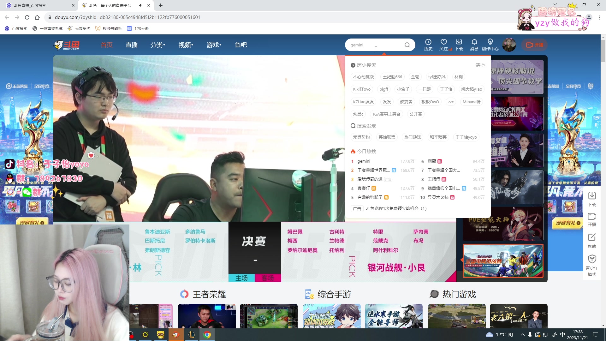Select history tag 不心动挑战

coord(363,77)
